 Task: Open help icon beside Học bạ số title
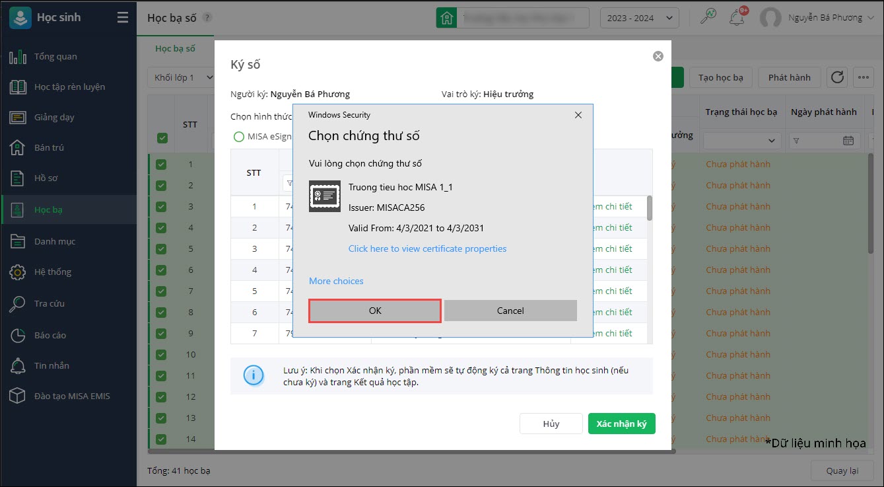coord(207,18)
